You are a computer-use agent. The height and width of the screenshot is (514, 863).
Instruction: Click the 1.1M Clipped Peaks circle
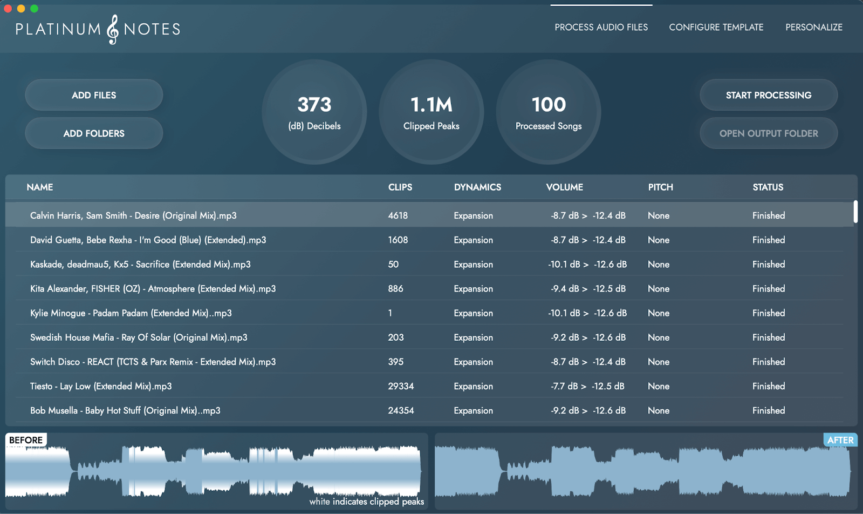click(x=432, y=112)
